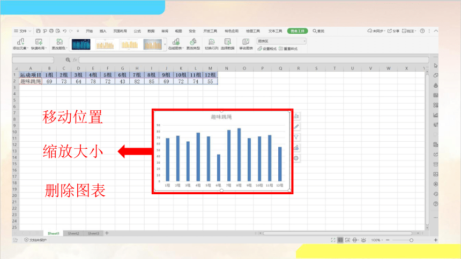Screen dimensions: 461x259
Task: Select the gray background chart style thumbnail
Action: (x=153, y=44)
